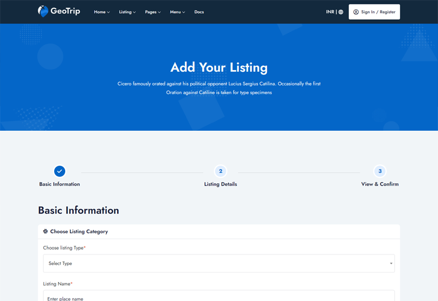This screenshot has height=301, width=438.
Task: Click the Listing Name input field
Action: click(x=218, y=296)
